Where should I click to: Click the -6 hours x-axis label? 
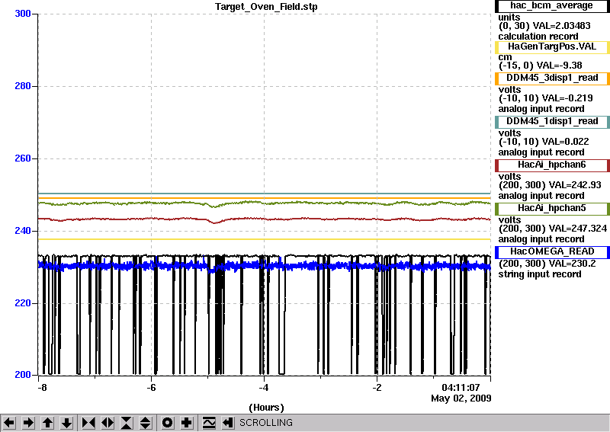pyautogui.click(x=151, y=388)
